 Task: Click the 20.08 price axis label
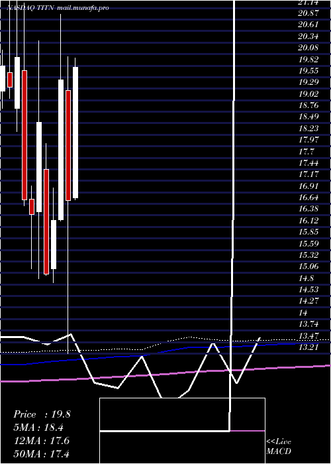click(x=308, y=48)
